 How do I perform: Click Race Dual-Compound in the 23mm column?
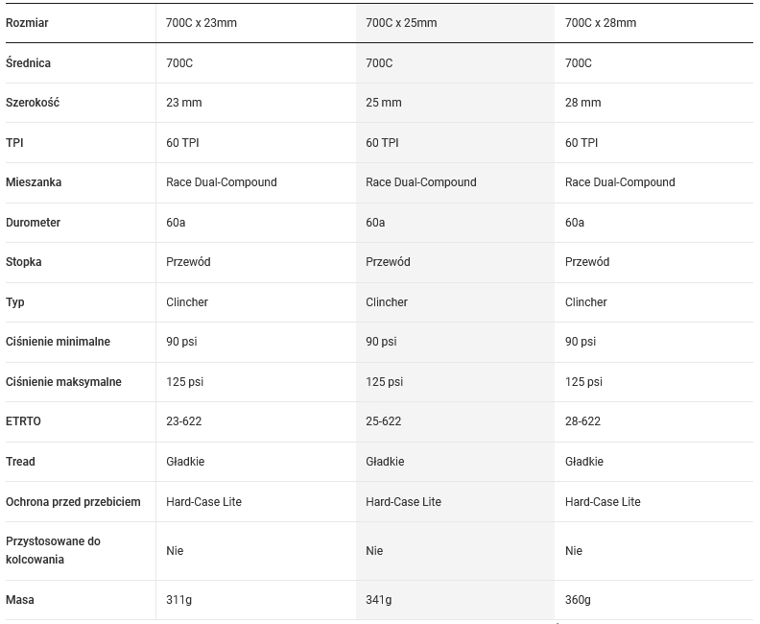(222, 182)
